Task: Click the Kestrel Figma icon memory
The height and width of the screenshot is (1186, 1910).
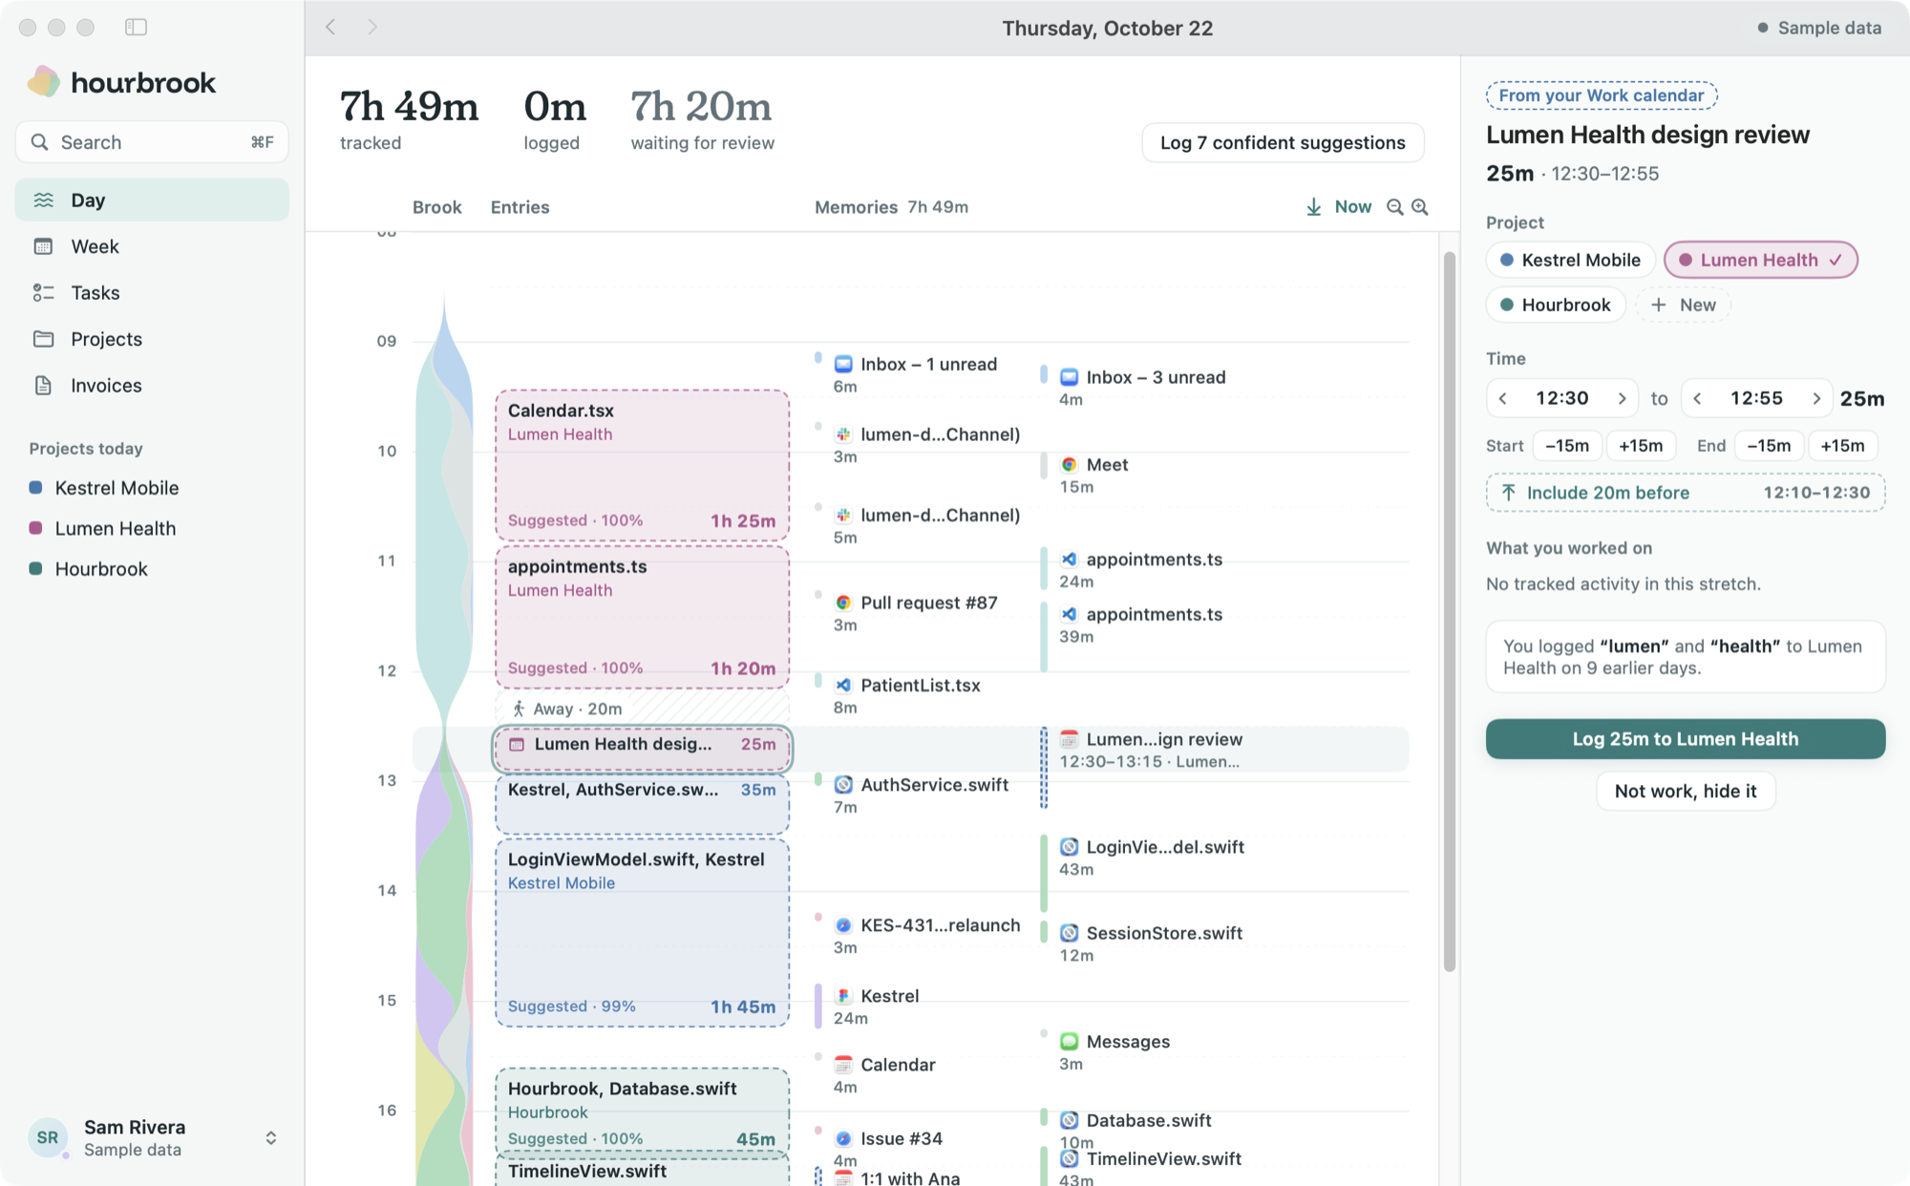Action: click(x=843, y=996)
